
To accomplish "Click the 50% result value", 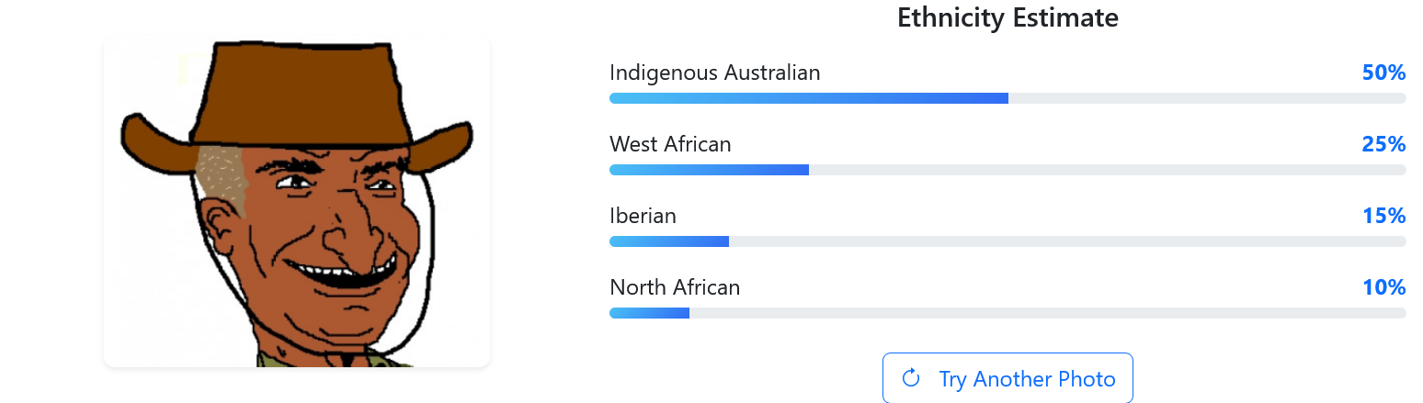I will [1383, 73].
